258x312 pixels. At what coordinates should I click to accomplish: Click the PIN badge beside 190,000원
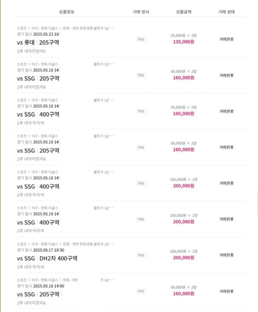pos(141,111)
